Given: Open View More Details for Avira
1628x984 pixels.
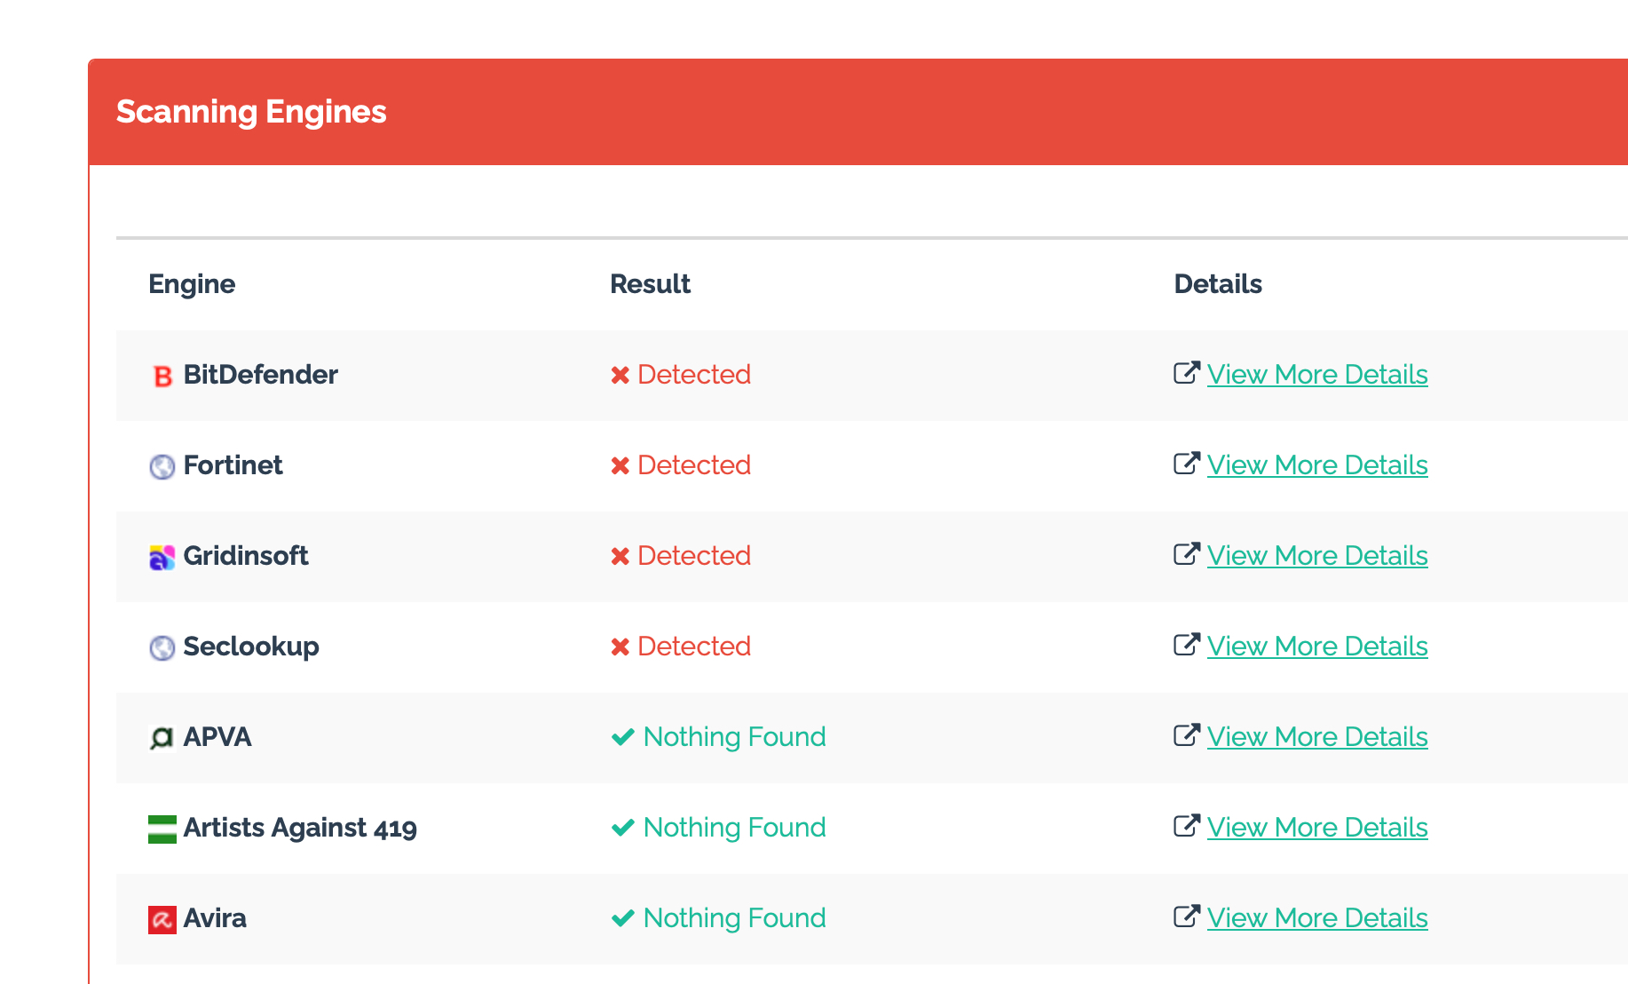Looking at the screenshot, I should [1316, 918].
